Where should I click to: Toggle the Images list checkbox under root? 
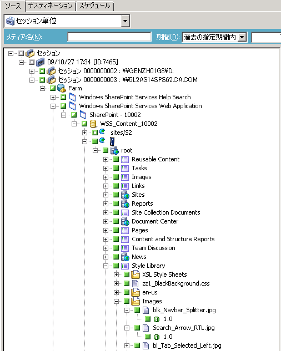[x=116, y=177]
